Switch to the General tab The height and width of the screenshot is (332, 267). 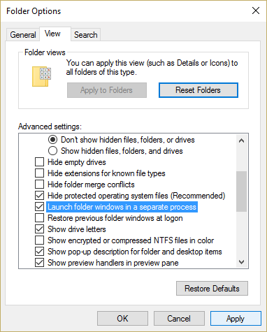23,35
